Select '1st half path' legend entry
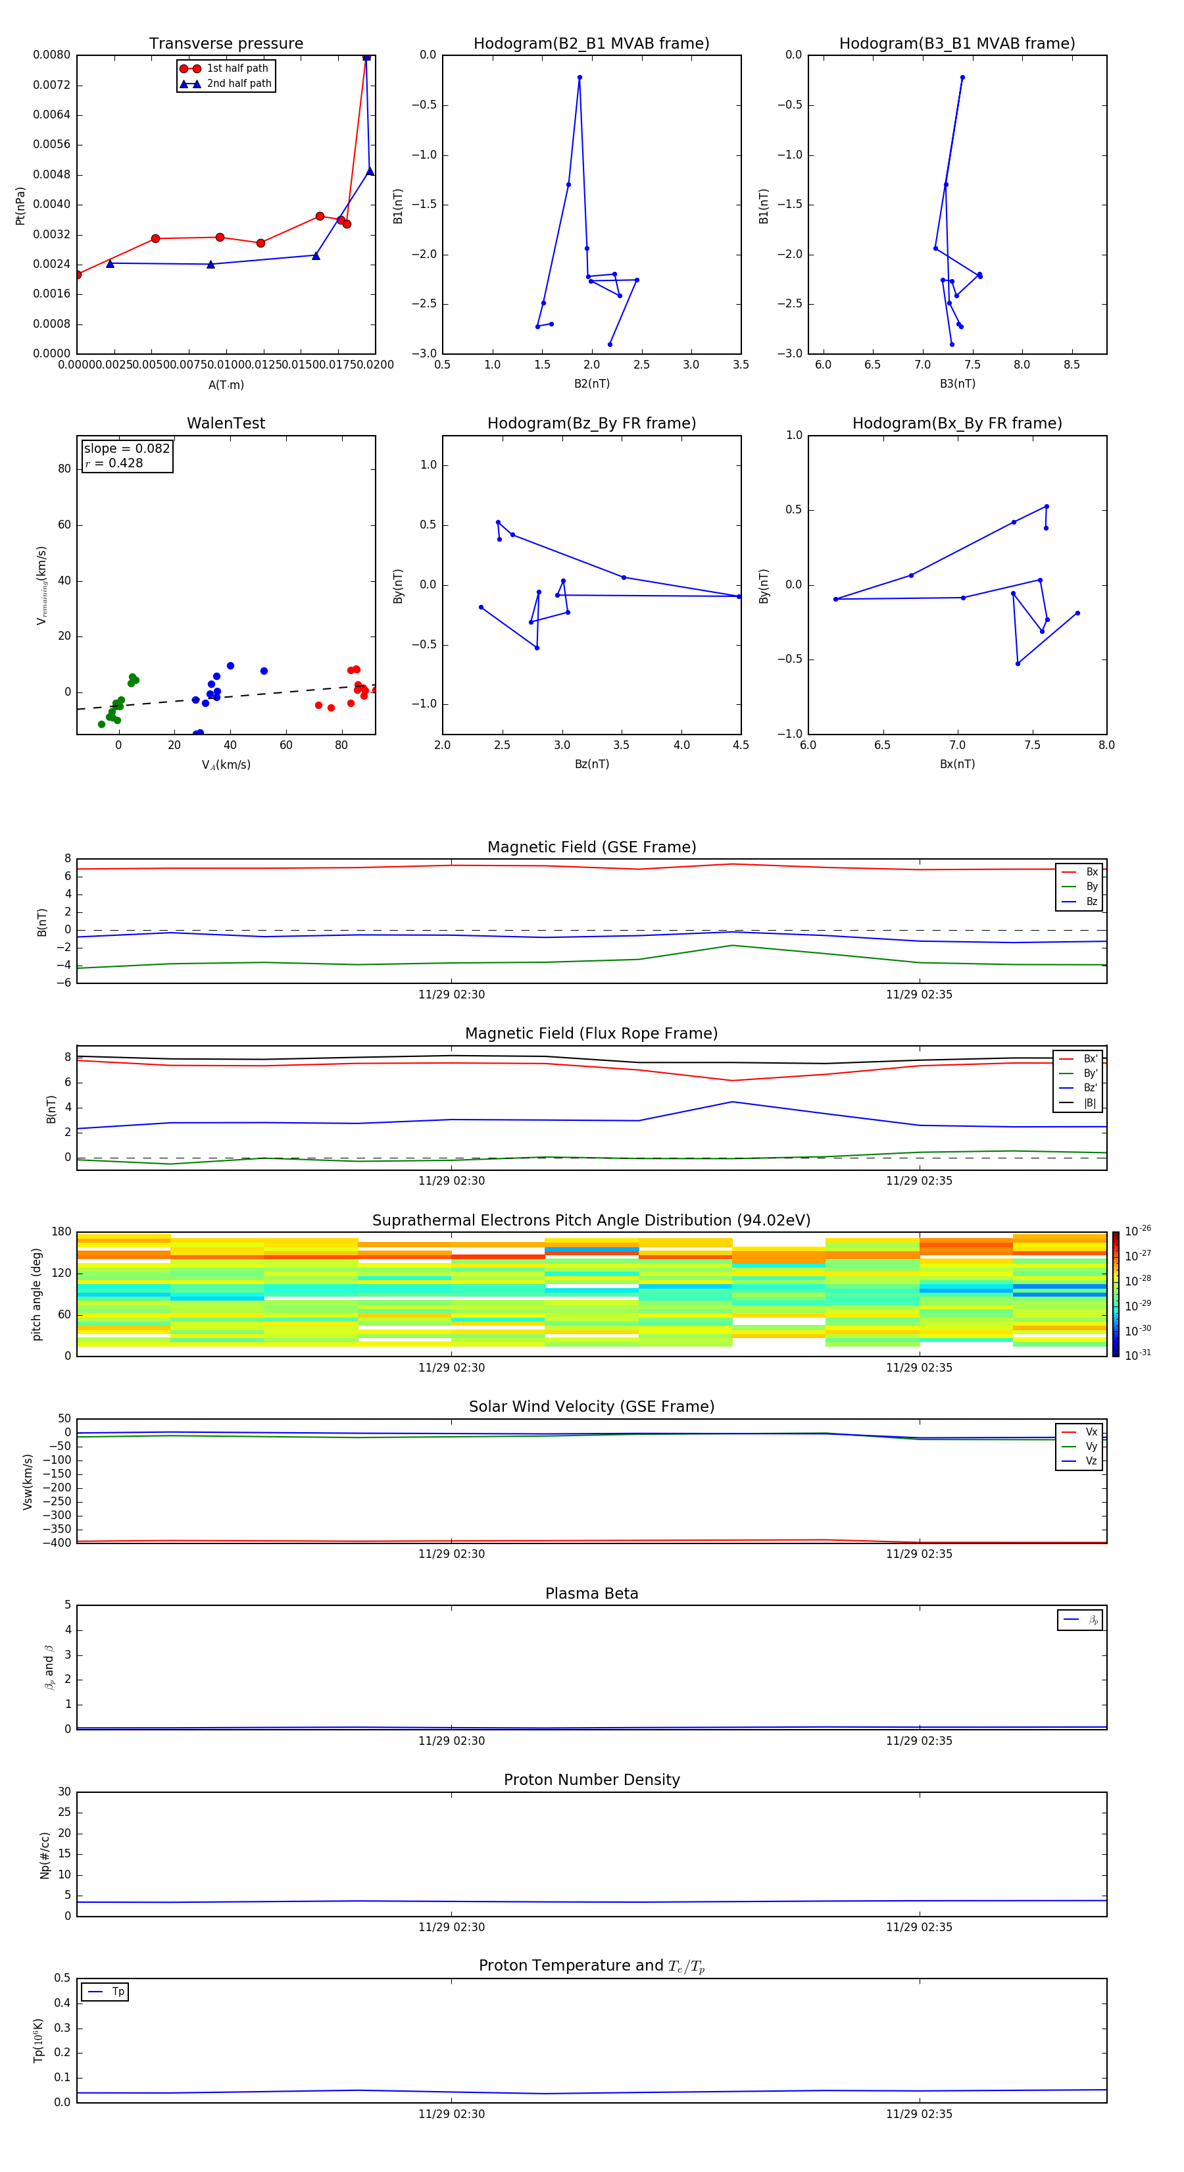Viewport: 1184px width, 2172px height. coord(225,68)
